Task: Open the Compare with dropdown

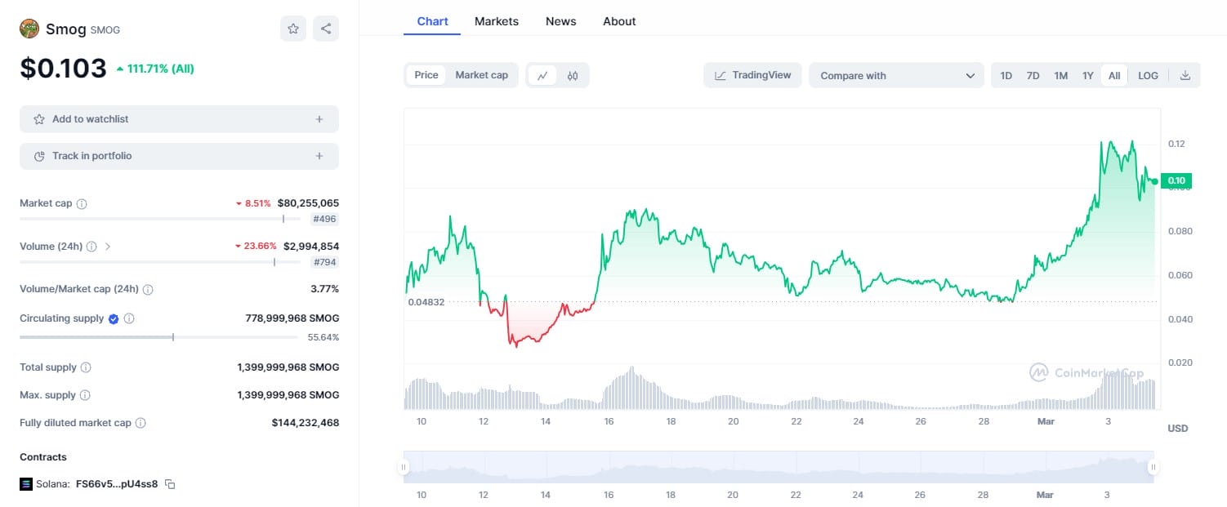Action: point(896,75)
